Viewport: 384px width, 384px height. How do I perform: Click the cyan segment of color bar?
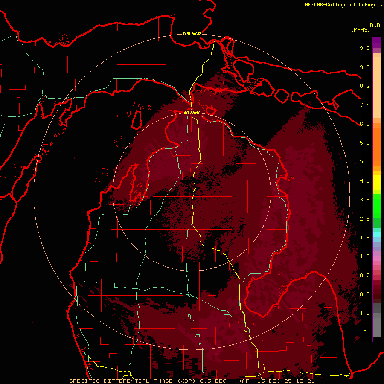[x=377, y=235]
